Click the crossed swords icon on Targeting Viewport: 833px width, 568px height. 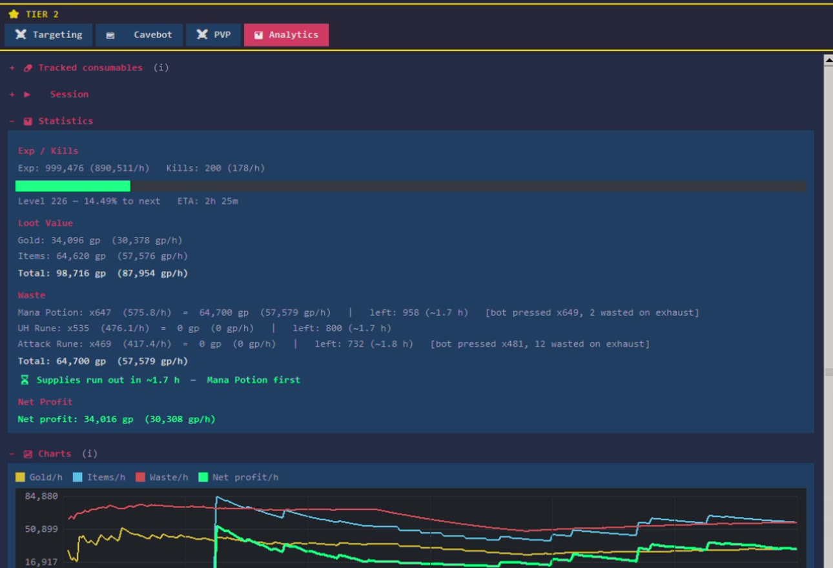tap(21, 35)
